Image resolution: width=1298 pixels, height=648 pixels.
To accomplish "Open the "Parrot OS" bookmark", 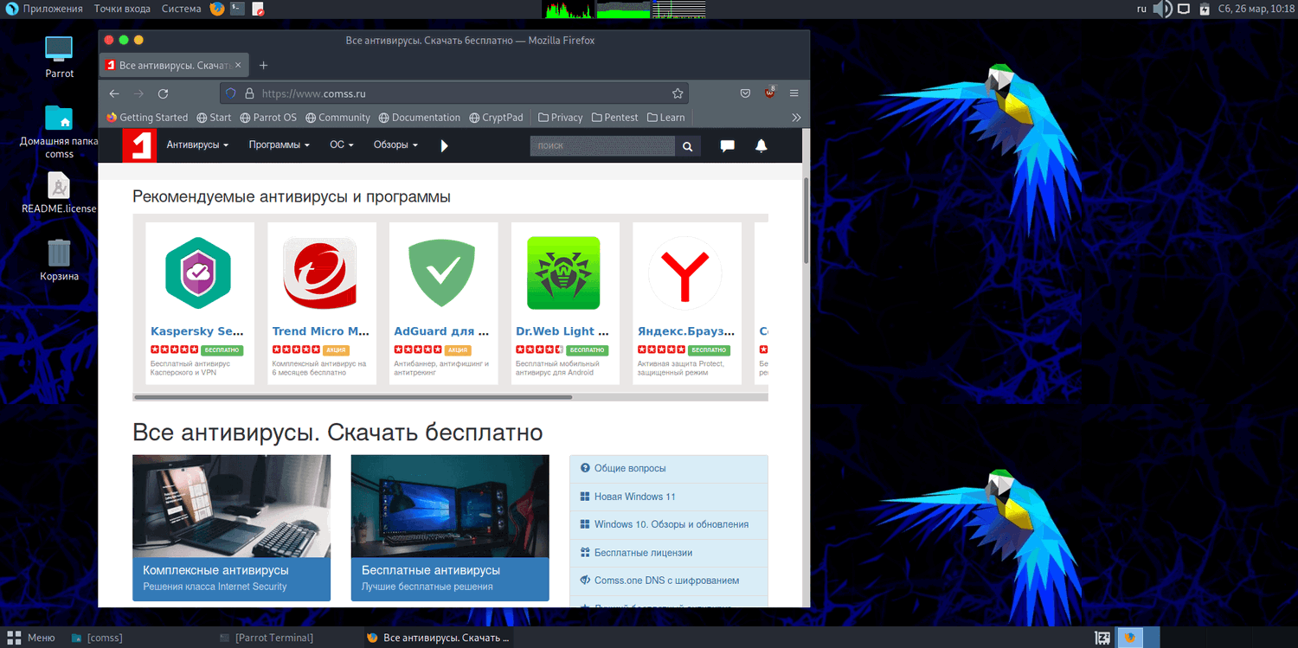I will point(268,118).
